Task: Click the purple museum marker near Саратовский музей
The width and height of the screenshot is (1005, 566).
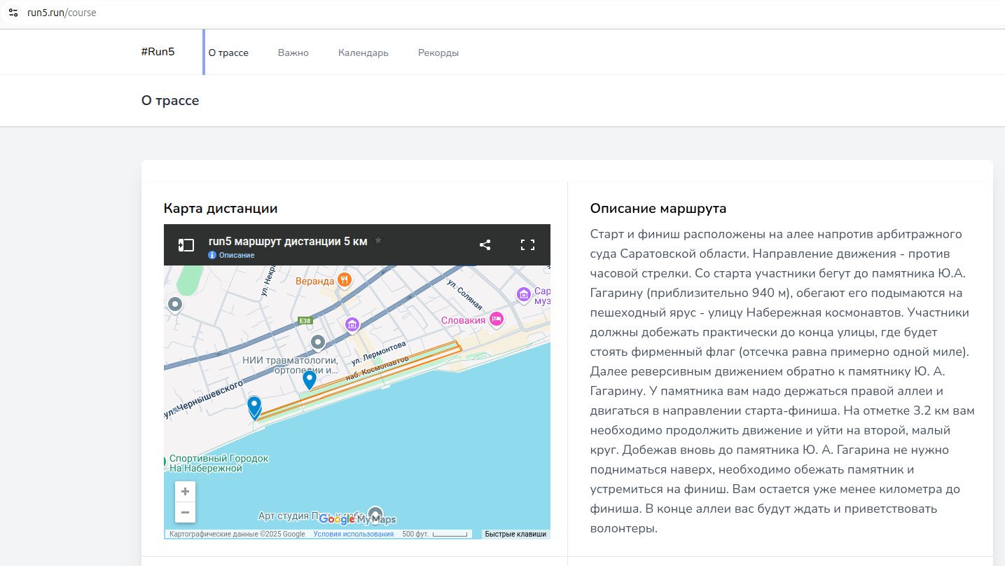Action: click(x=524, y=295)
